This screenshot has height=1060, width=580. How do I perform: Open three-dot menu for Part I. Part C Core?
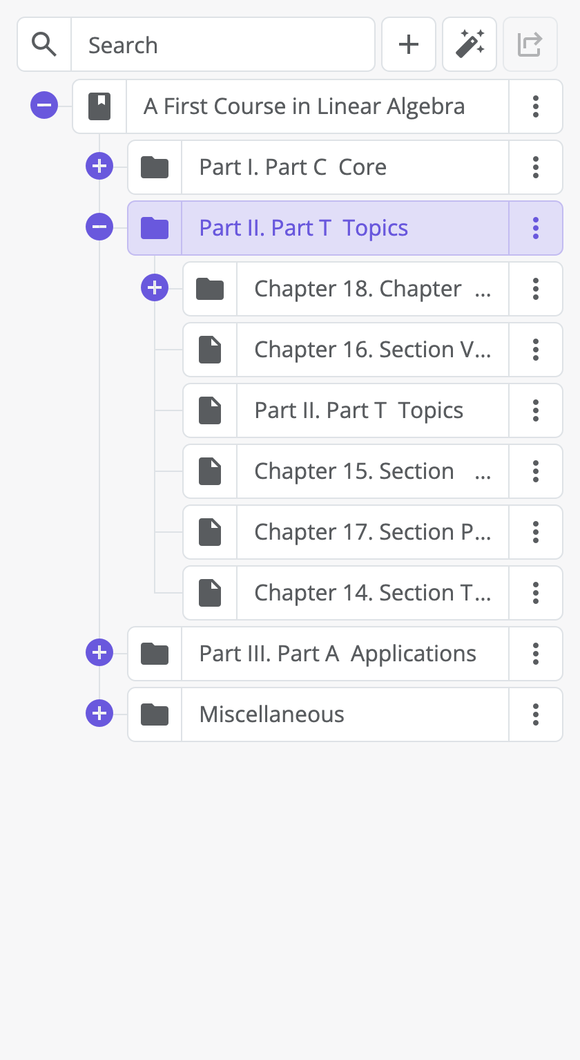coord(536,167)
